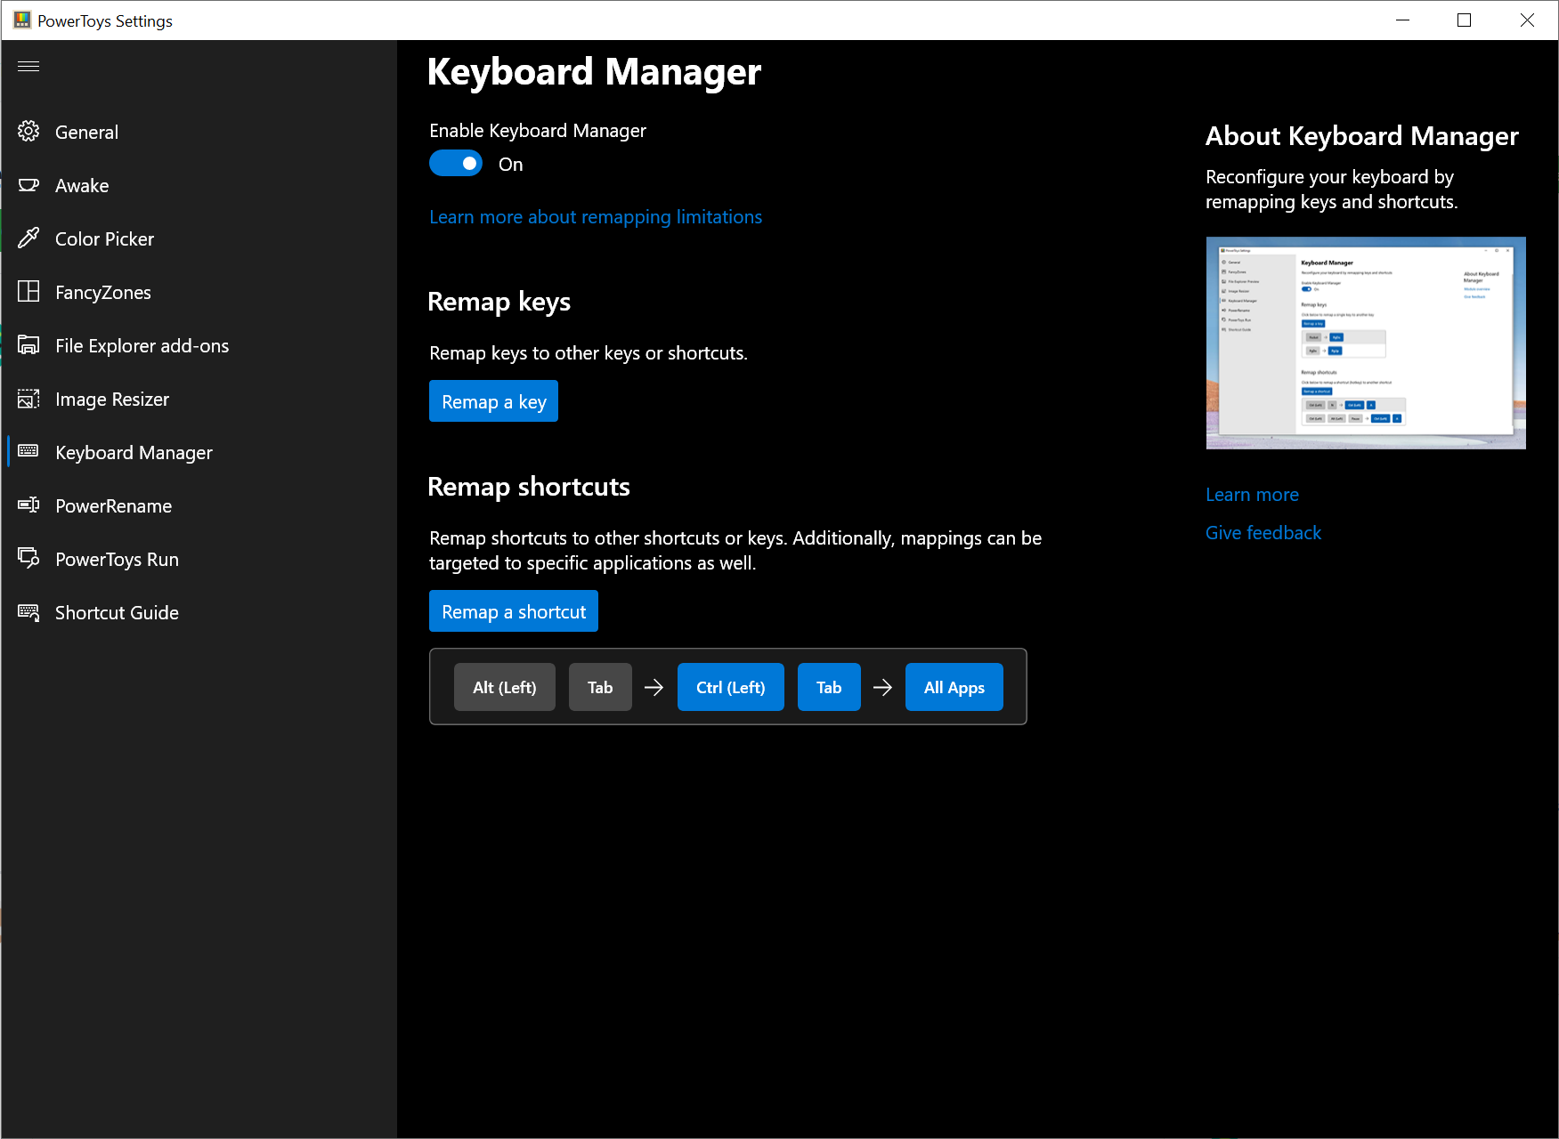Select General in the navigation menu

86,132
